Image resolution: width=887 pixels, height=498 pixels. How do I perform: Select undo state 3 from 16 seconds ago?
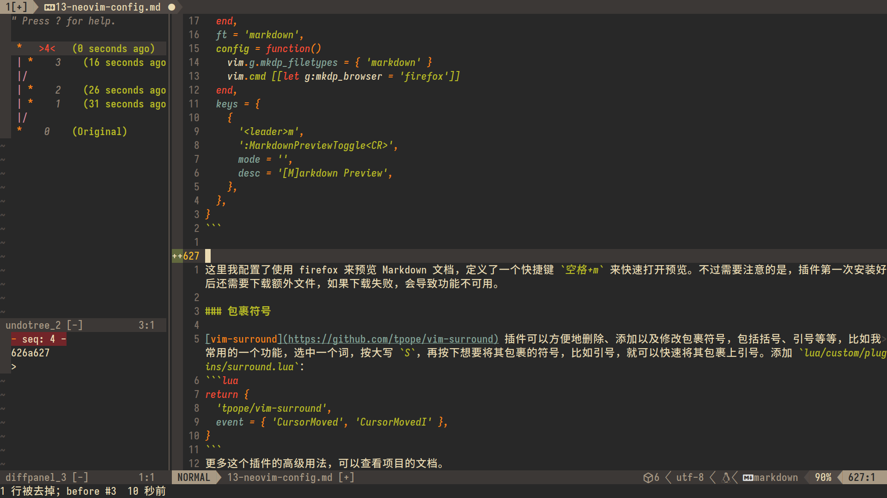click(58, 63)
